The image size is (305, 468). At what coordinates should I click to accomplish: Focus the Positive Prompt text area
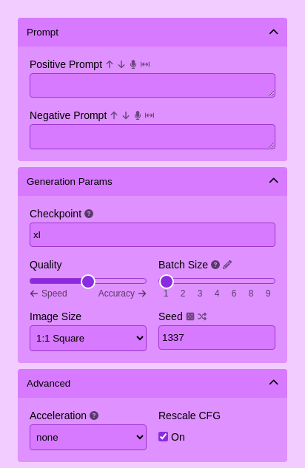[x=152, y=85]
